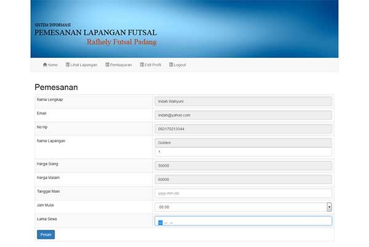Open Lihat Lapangan menu item
Viewport: 369px width, 247px height.
(81, 65)
